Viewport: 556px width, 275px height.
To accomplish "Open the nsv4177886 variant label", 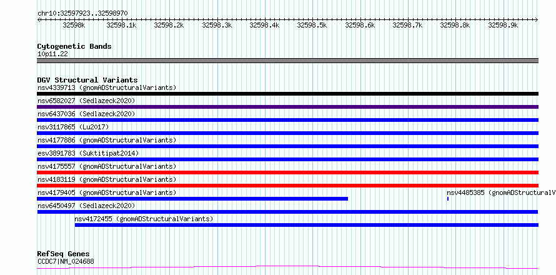I will coord(107,140).
